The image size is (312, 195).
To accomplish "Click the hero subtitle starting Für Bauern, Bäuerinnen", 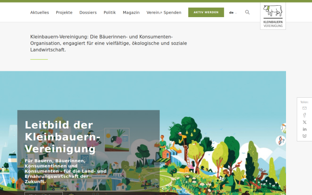I will [66, 171].
